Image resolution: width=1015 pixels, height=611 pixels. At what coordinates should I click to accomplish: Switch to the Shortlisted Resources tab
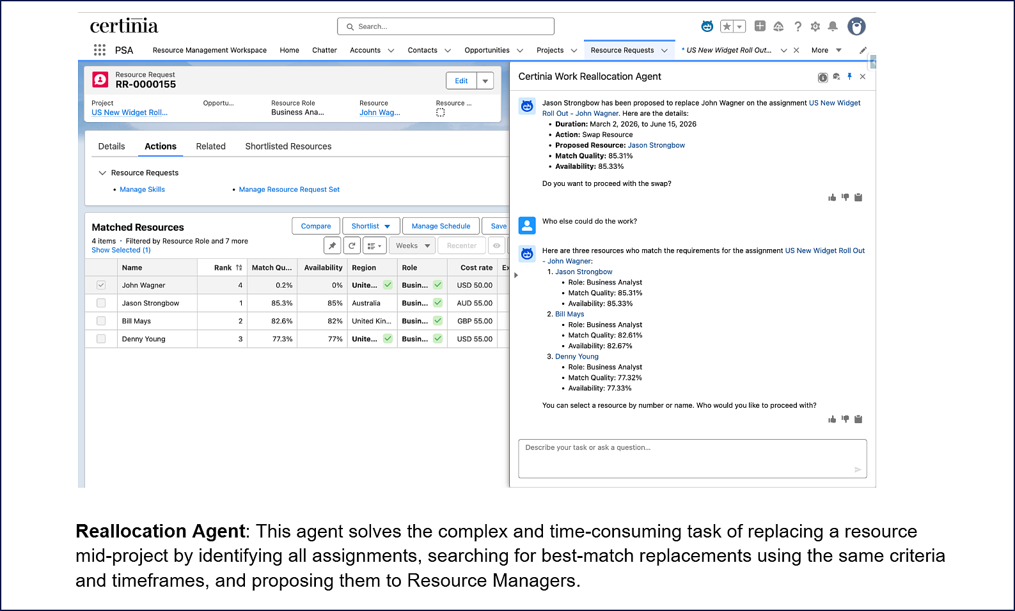[x=288, y=146]
